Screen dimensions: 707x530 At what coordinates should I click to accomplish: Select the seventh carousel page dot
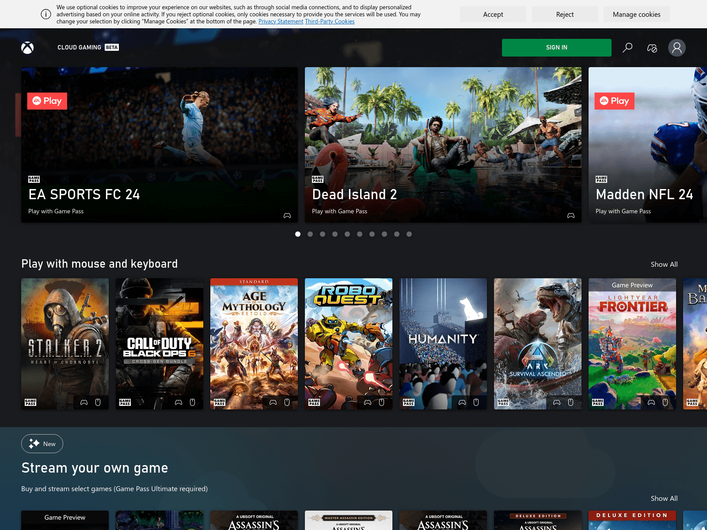click(x=372, y=234)
